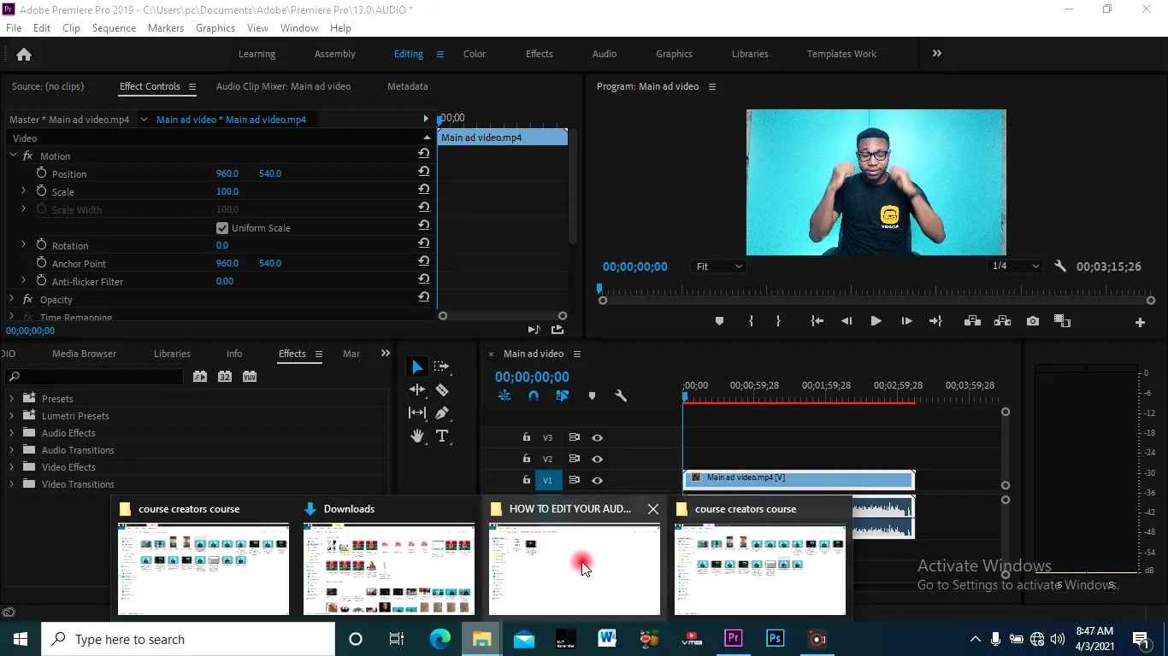Select the Razor tool
Image resolution: width=1168 pixels, height=656 pixels.
click(442, 389)
